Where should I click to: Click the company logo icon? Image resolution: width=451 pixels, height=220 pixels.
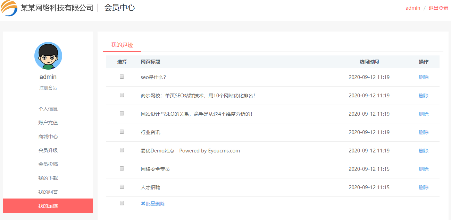pos(9,8)
